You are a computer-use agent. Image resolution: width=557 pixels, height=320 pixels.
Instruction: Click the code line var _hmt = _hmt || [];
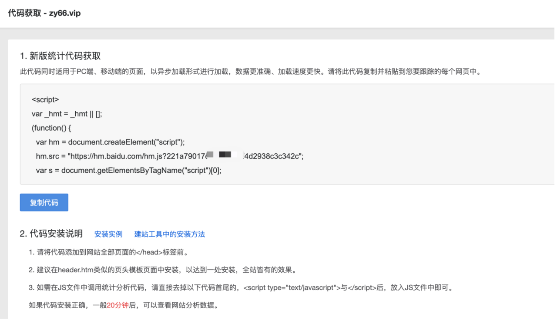click(x=67, y=114)
